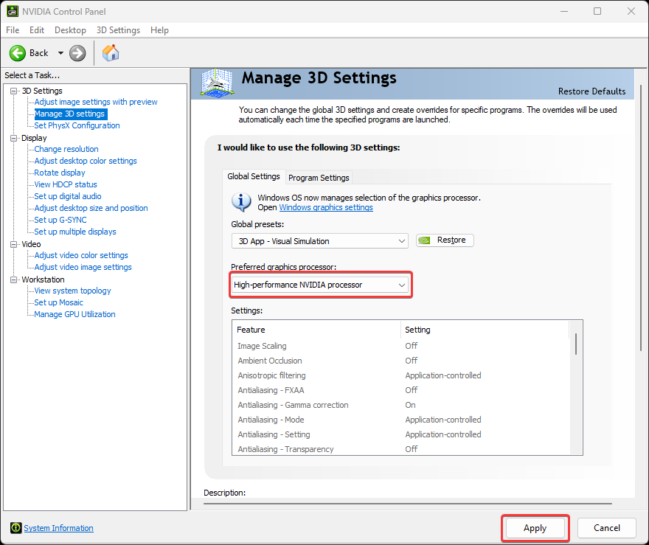This screenshot has height=545, width=649.
Task: Open the Help menu
Action: [159, 30]
